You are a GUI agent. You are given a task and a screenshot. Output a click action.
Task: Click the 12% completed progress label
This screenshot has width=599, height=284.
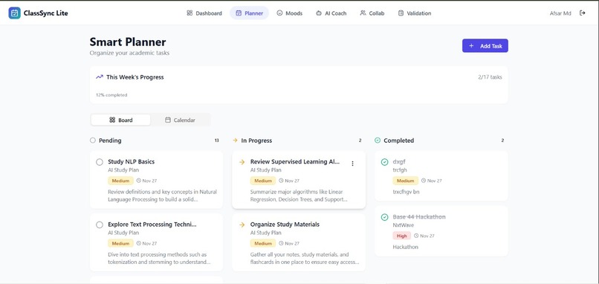[111, 95]
